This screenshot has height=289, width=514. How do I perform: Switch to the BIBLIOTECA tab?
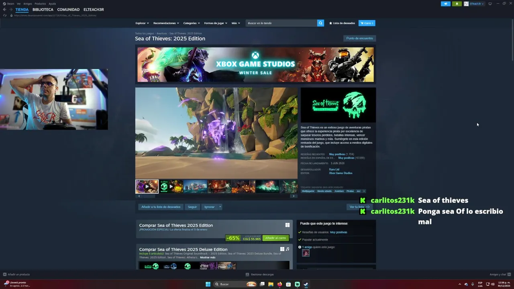point(43,10)
